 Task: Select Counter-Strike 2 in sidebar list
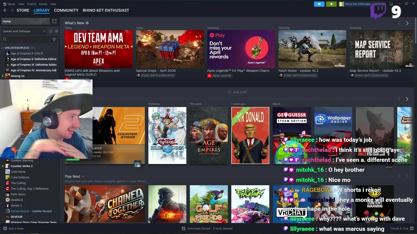point(22,166)
